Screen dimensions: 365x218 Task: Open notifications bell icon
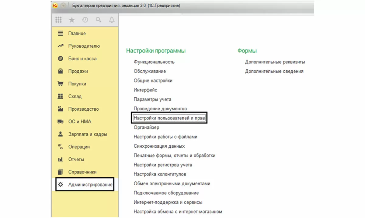pos(112,20)
